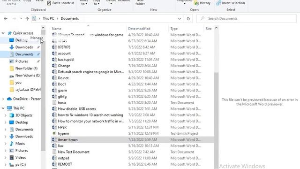Open Desktop under This PC
The height and width of the screenshot is (169, 300).
click(x=22, y=123)
